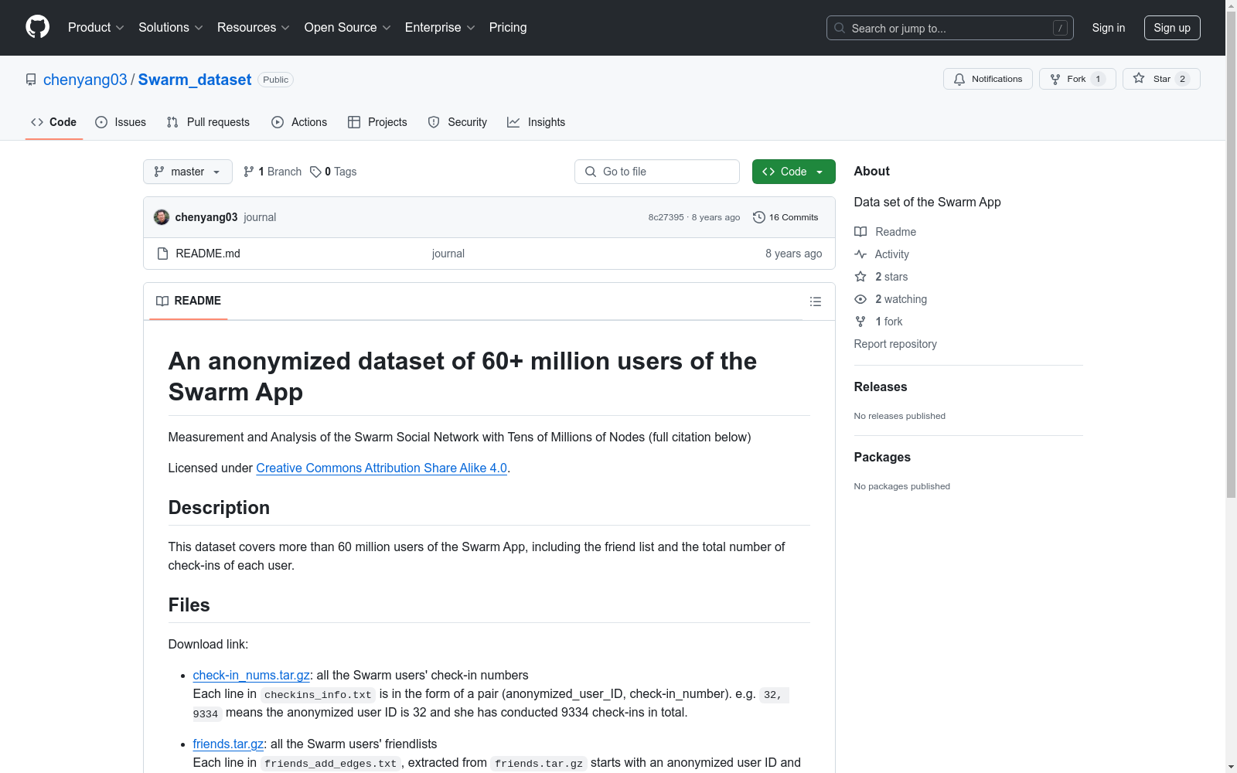1237x773 pixels.
Task: Click the Go to file input
Action: click(x=657, y=172)
